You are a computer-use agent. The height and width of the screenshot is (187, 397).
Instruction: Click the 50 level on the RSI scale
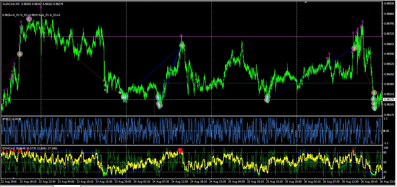pos(385,162)
